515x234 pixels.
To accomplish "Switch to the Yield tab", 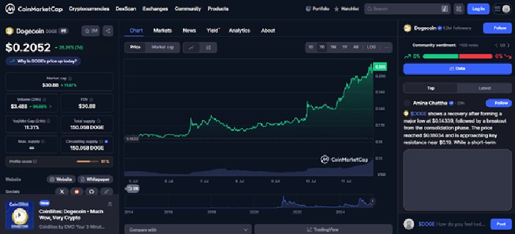I will click(x=213, y=30).
